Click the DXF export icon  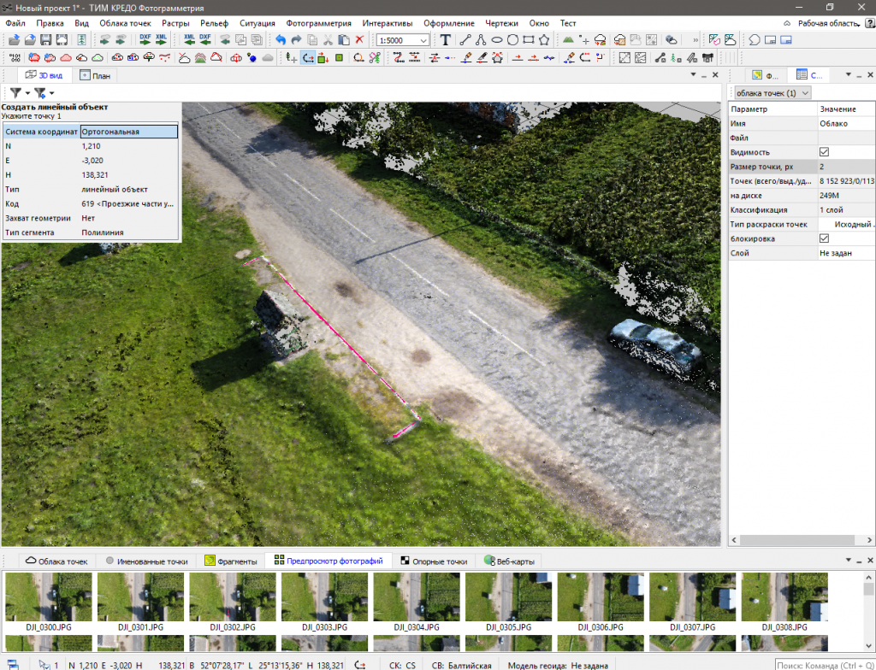(145, 40)
